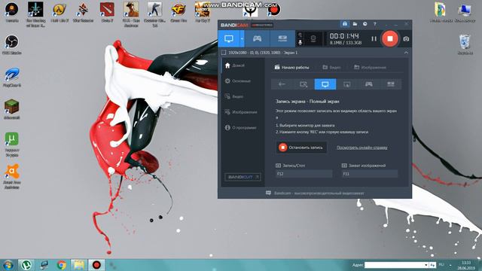482x271 pixels.
Task: Switch to the Видео tab at top
Action: coord(331,67)
